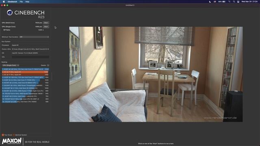260x146 pixels.
Task: Open the CPU (Single Core) ranking dropdown
Action: pyautogui.click(x=11, y=65)
